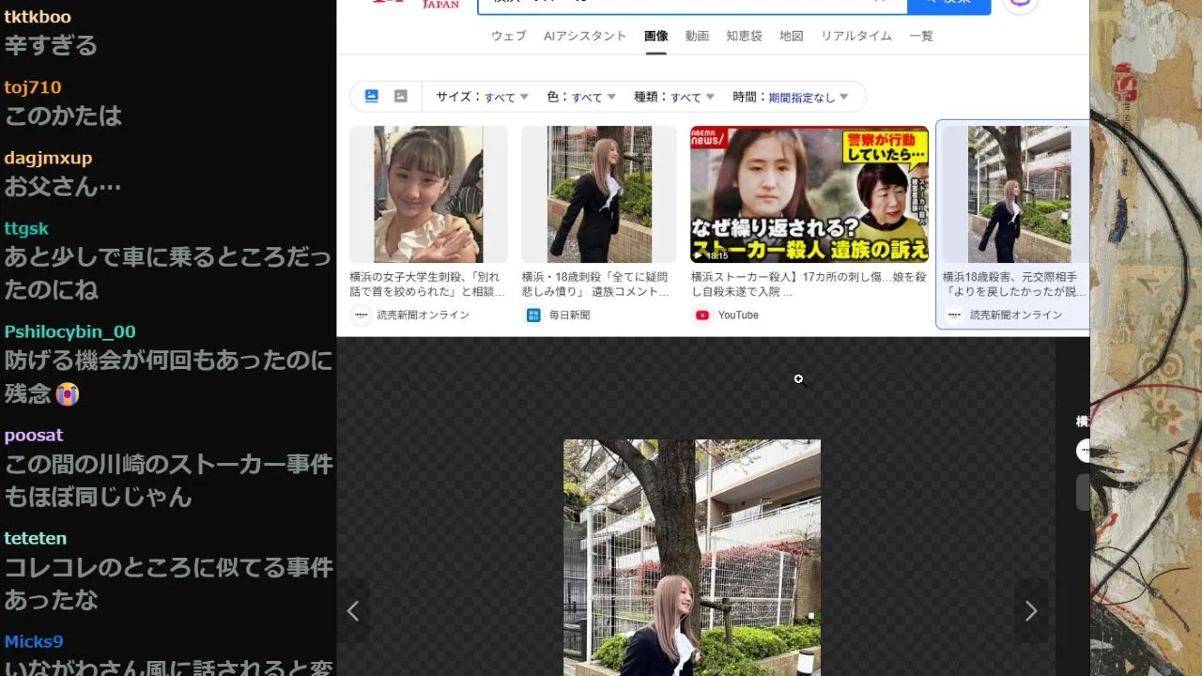This screenshot has height=676, width=1202.
Task: Click caption 横浜の女子大学生刺殺、「別れ話で首を絞められた」
Action: click(x=427, y=284)
